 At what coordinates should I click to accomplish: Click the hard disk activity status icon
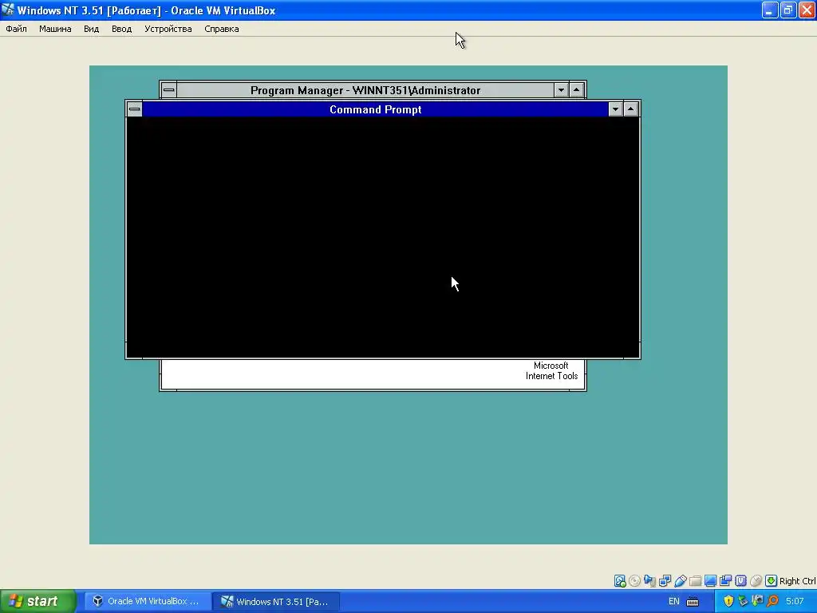[x=619, y=581]
